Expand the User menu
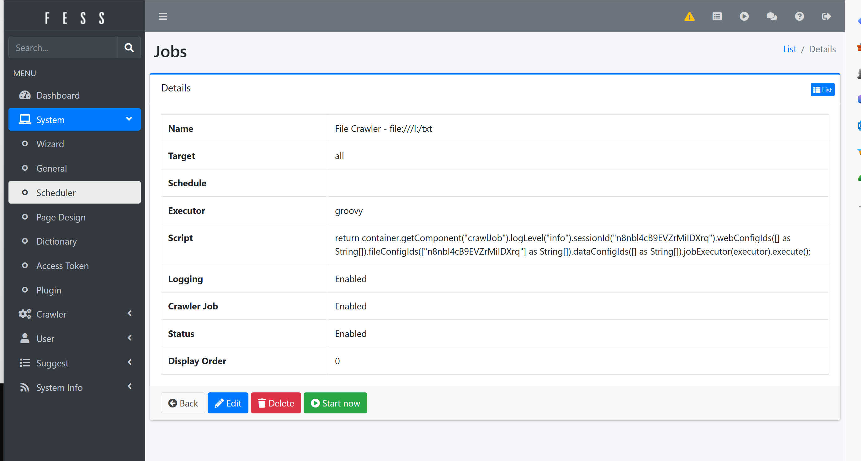Screen dimensions: 861x461 pyautogui.click(x=74, y=338)
